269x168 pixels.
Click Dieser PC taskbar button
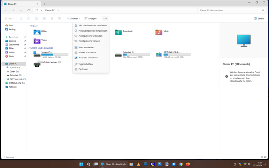click(114, 164)
